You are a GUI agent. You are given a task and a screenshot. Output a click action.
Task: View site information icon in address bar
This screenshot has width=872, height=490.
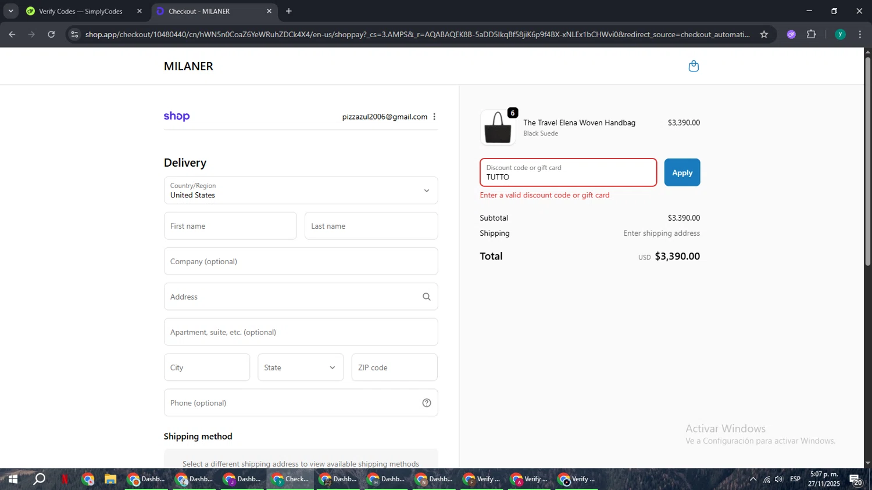point(74,34)
